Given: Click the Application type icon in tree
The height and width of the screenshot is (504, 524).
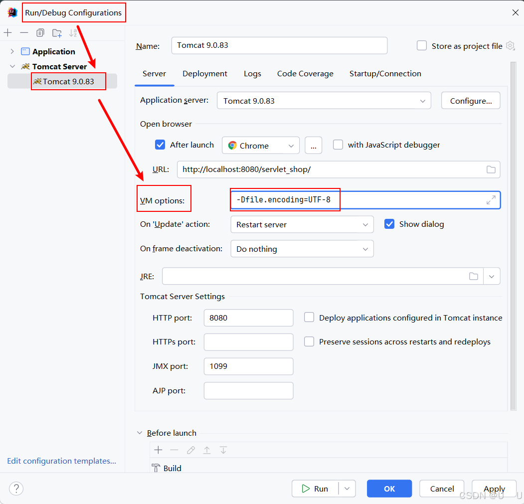Looking at the screenshot, I should [25, 51].
